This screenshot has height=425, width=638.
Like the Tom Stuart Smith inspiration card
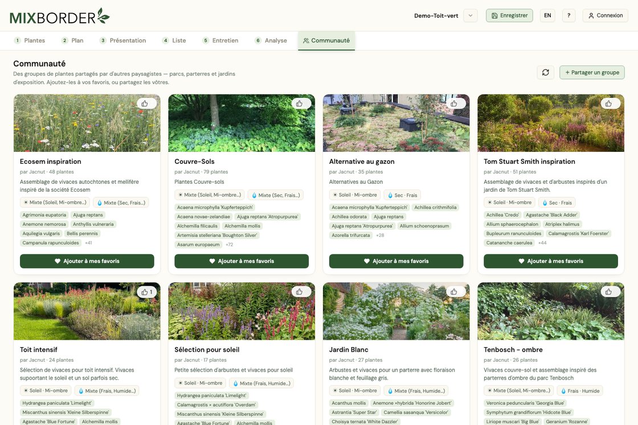610,104
